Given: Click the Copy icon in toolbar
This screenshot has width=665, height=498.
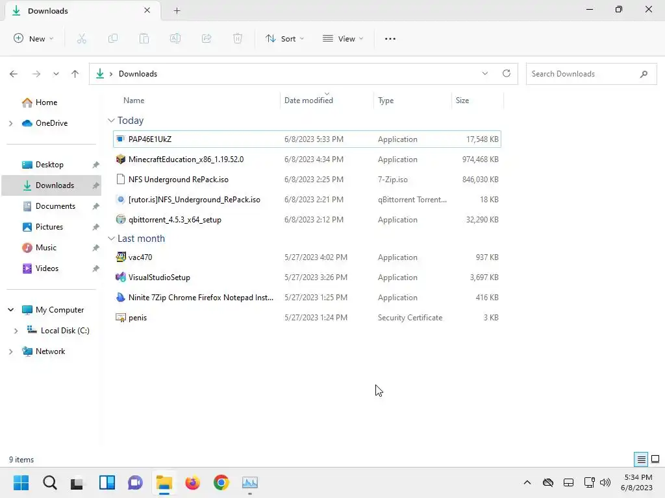Looking at the screenshot, I should pyautogui.click(x=113, y=38).
